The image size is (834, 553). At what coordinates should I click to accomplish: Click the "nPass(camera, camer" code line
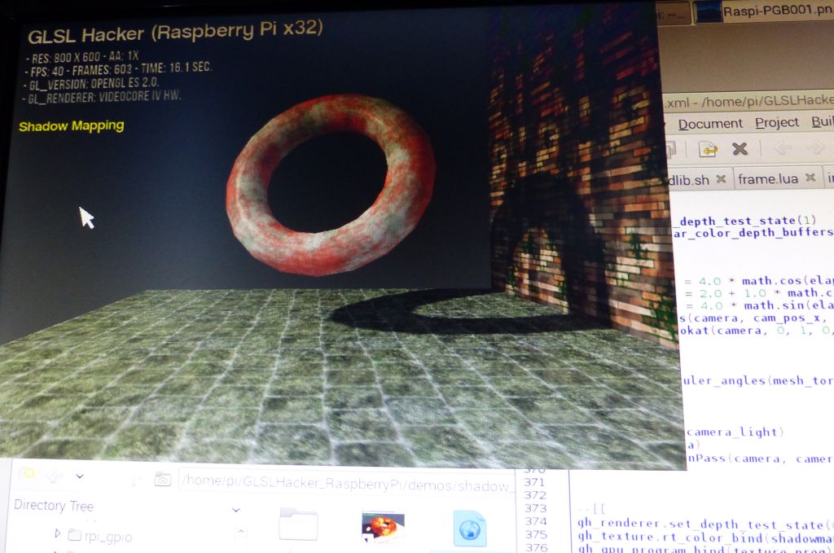(760, 459)
